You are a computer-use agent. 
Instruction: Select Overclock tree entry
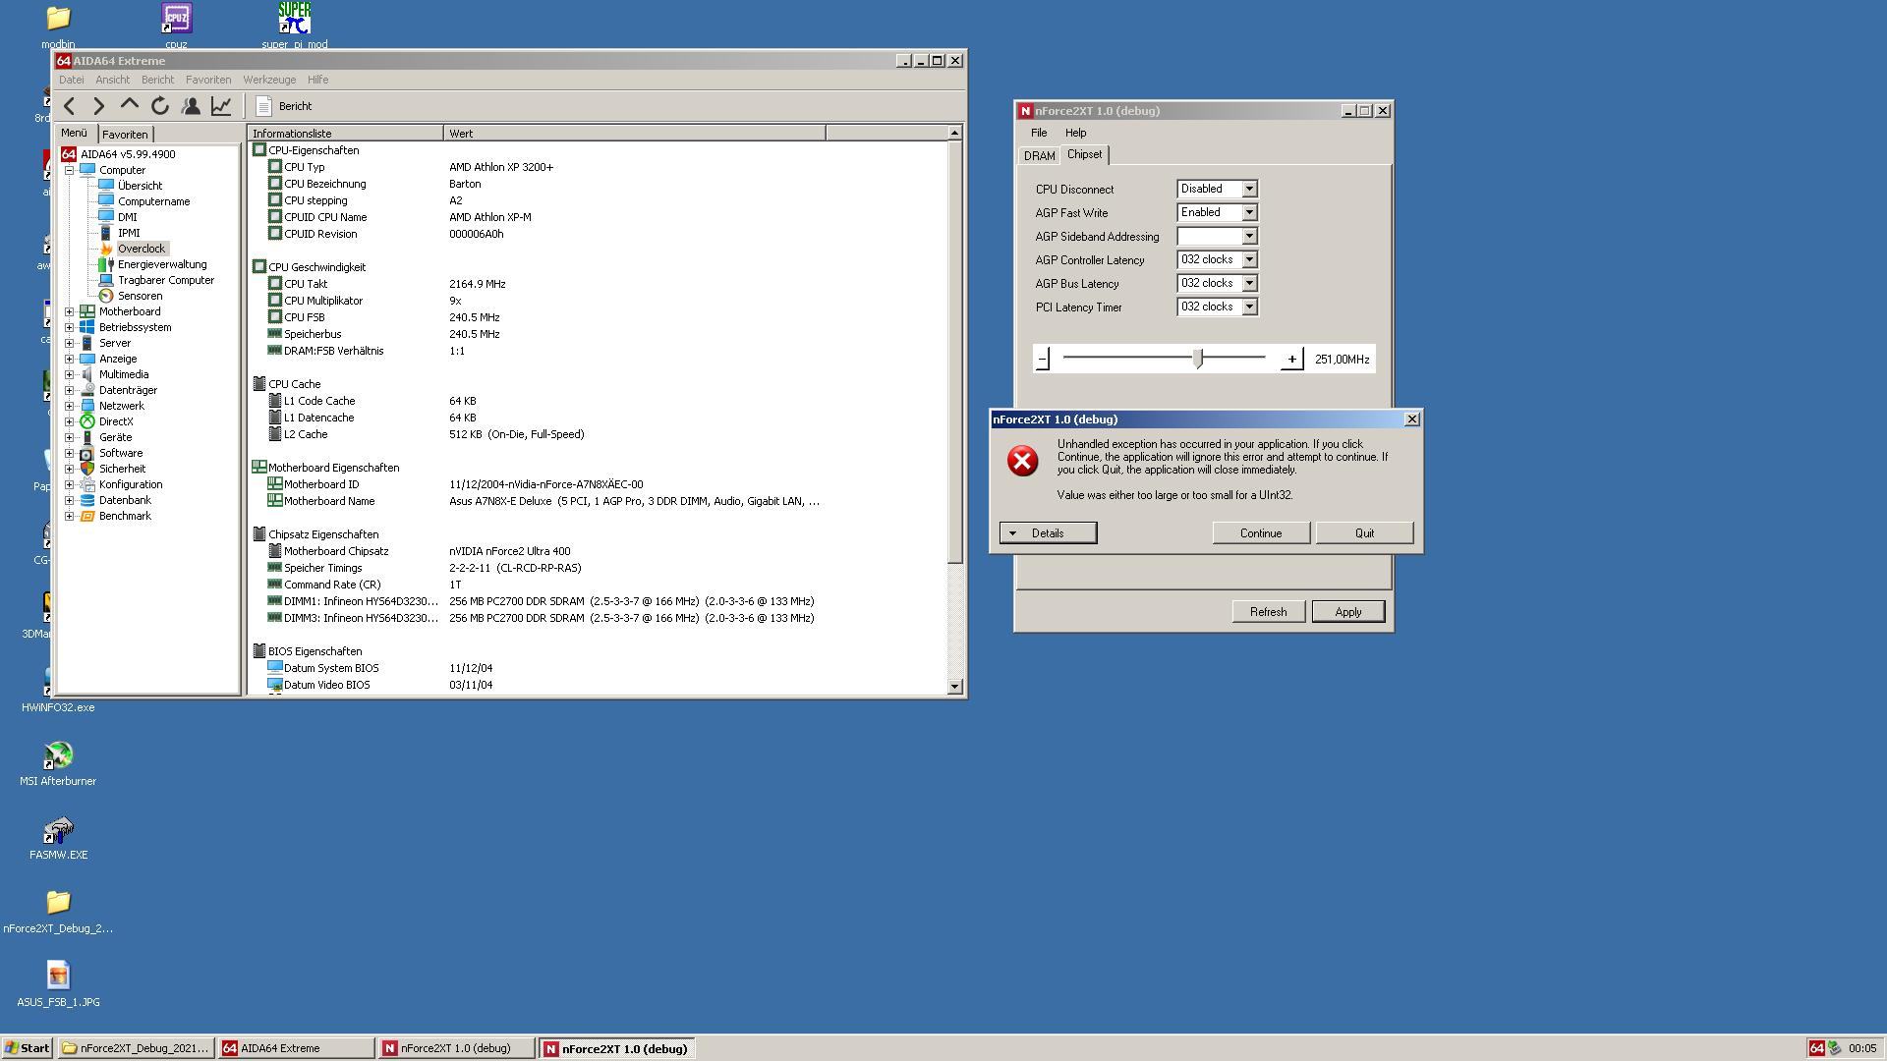coord(142,249)
